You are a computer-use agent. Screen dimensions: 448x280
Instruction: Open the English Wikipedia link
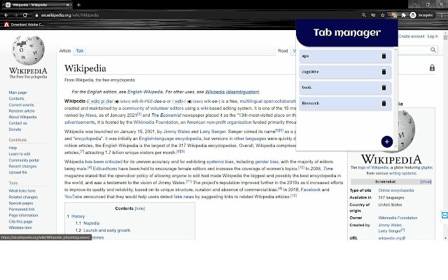pos(145,92)
